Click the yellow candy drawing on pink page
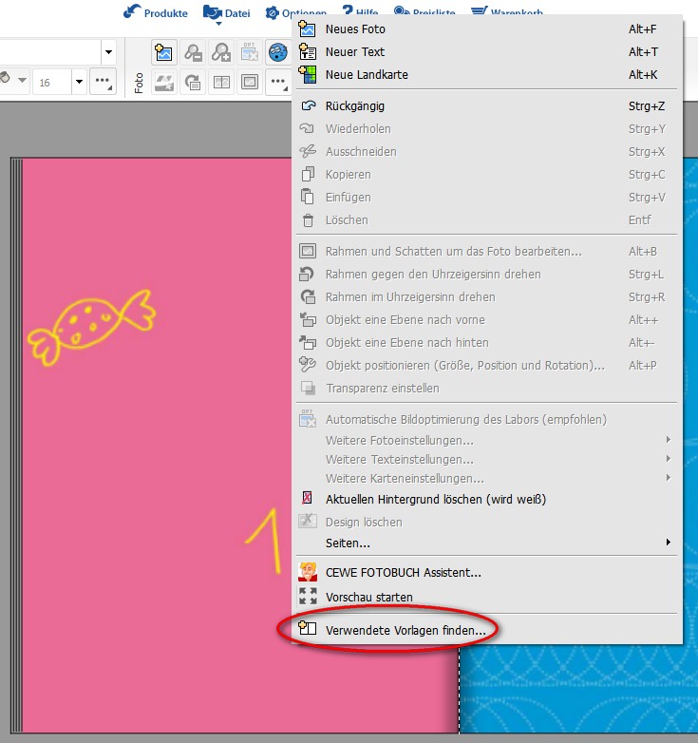Viewport: 698px width, 743px height. point(91,325)
